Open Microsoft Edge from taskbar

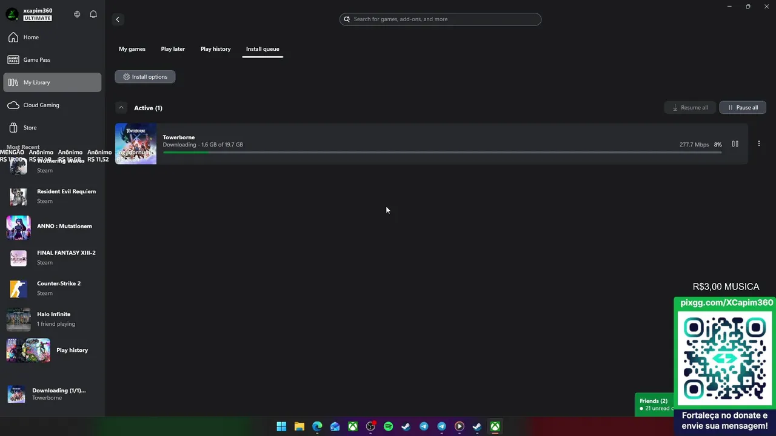pos(317,426)
